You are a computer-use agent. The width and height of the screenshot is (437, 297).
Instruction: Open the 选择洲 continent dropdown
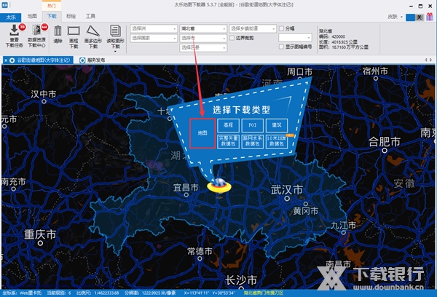[154, 28]
